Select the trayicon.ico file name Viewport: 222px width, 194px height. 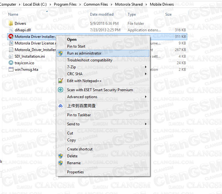click(24, 63)
